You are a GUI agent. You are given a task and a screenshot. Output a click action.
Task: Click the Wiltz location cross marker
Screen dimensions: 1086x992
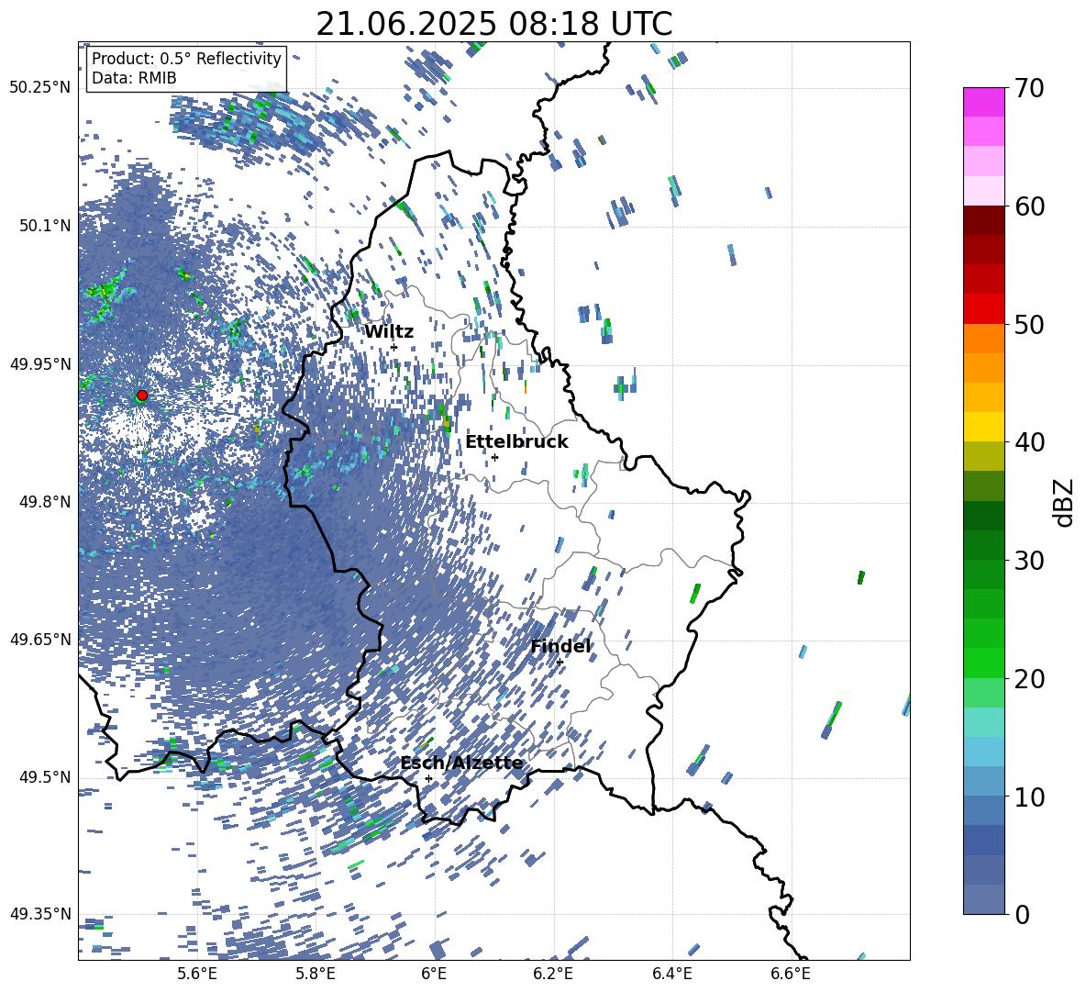[394, 347]
